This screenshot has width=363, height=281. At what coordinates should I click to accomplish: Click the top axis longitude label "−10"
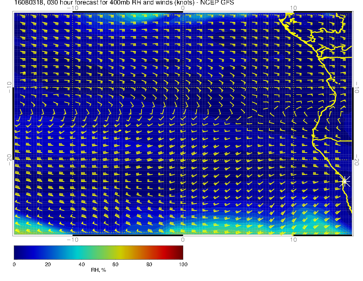(x=73, y=8)
